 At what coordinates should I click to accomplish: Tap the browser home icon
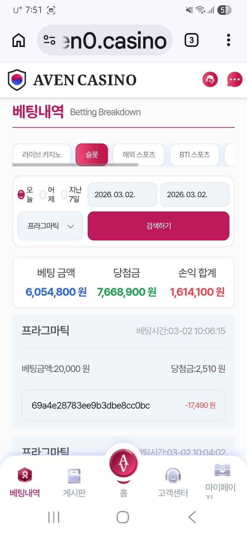pos(19,40)
